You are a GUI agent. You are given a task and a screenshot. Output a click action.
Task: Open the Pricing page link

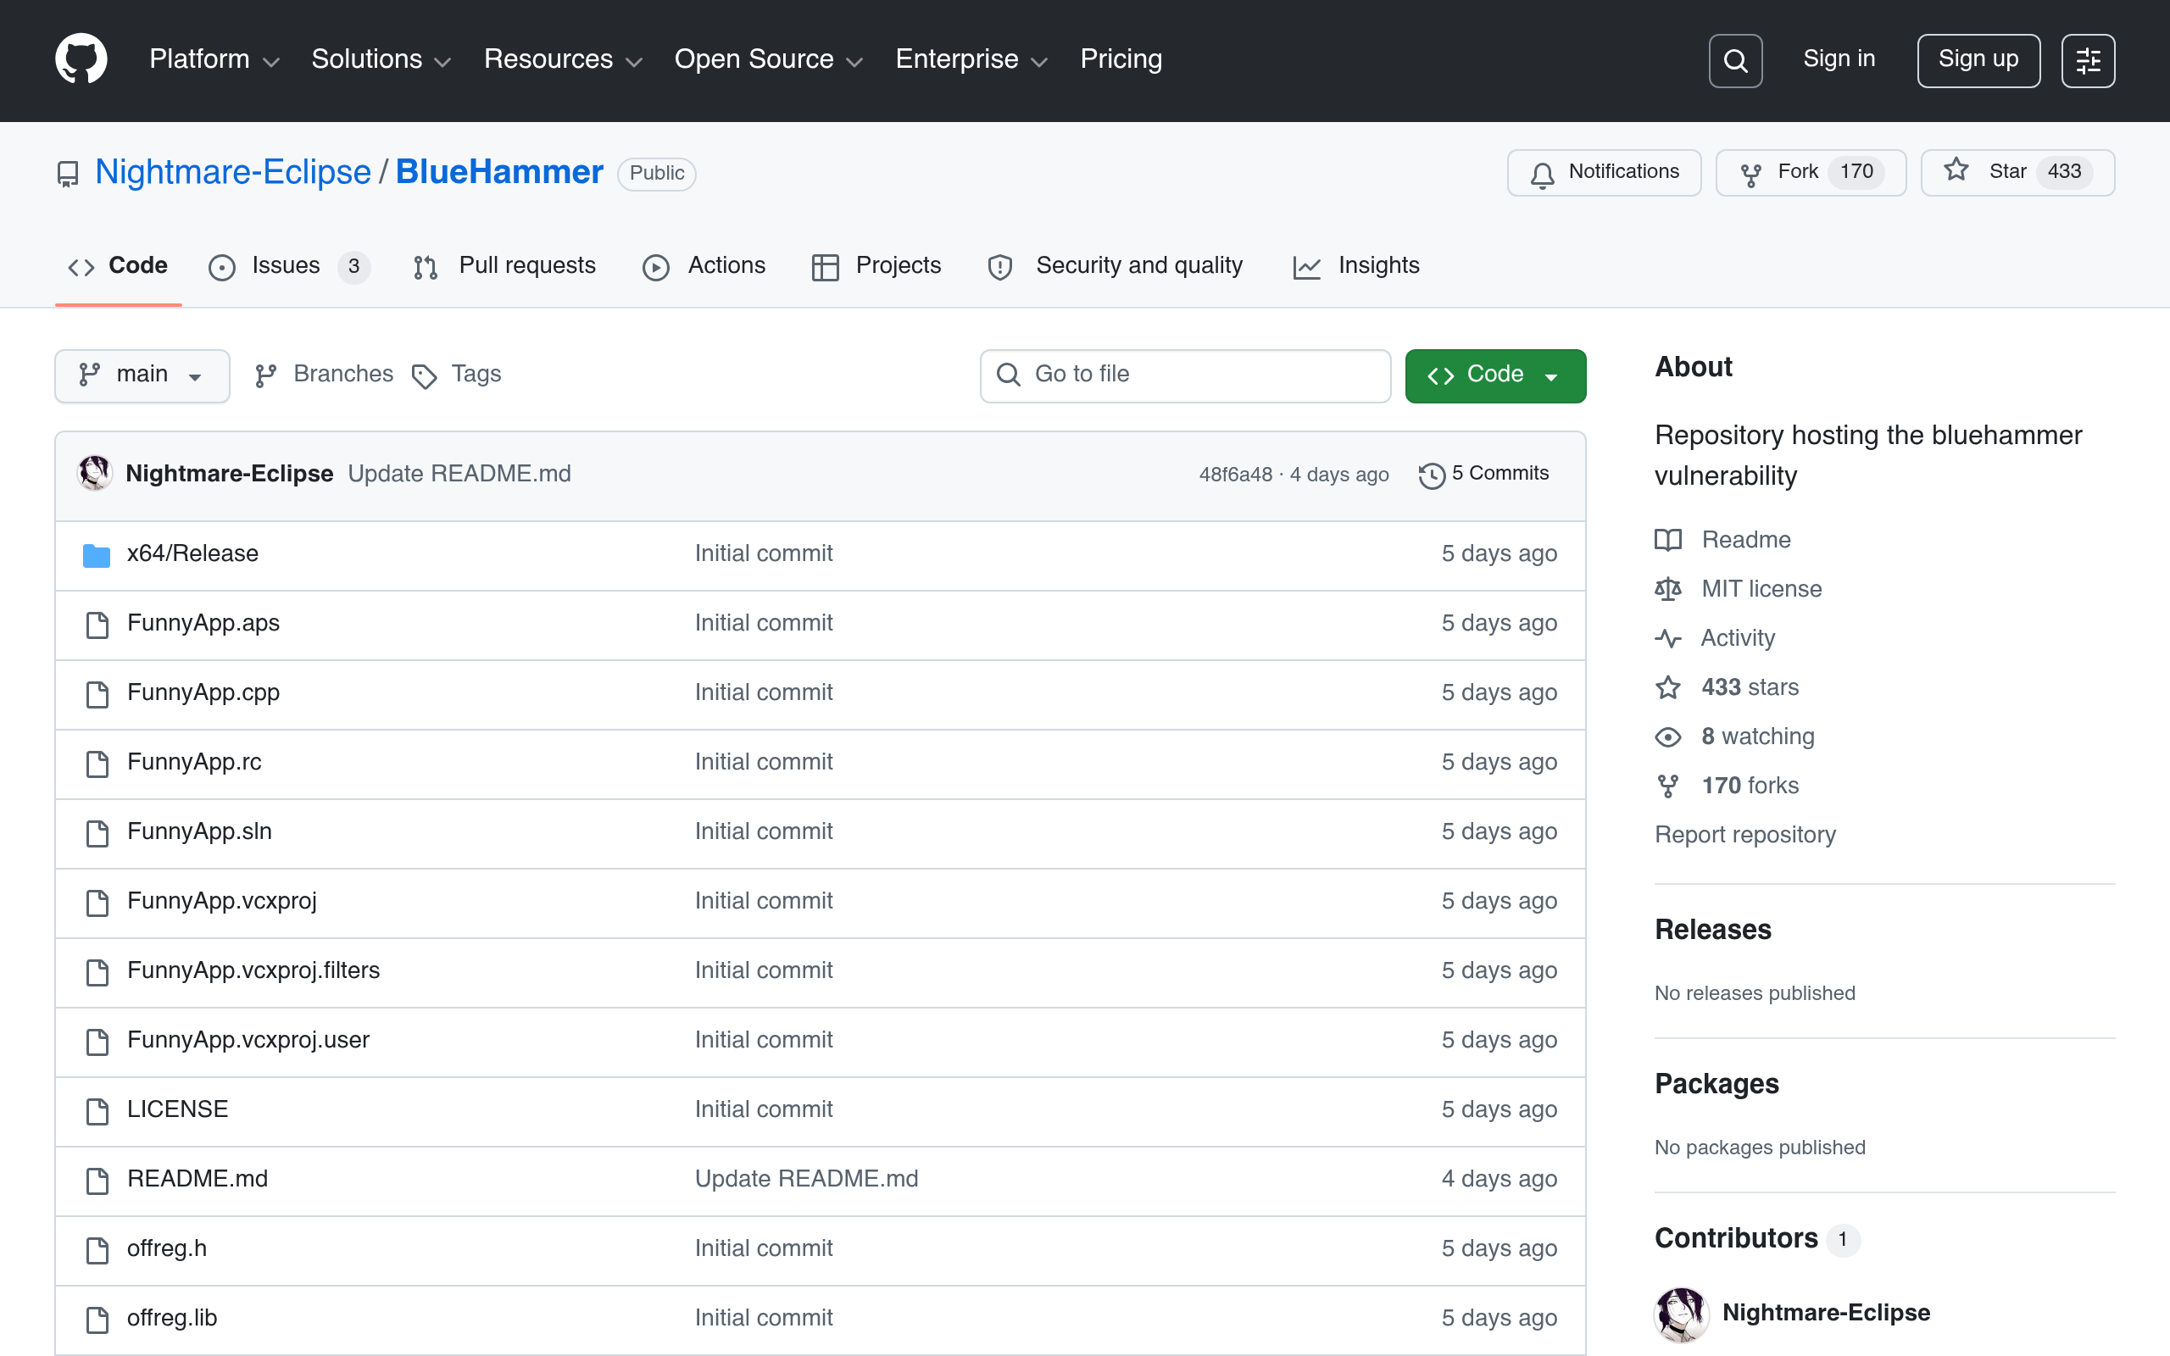click(x=1121, y=59)
